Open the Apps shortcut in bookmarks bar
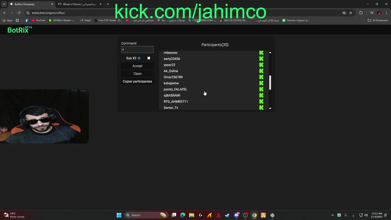The height and width of the screenshot is (220, 391). click(x=8, y=20)
